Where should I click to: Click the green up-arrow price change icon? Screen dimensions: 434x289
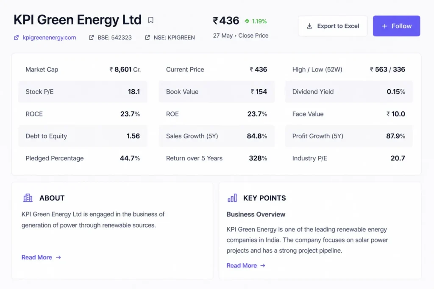pyautogui.click(x=247, y=21)
